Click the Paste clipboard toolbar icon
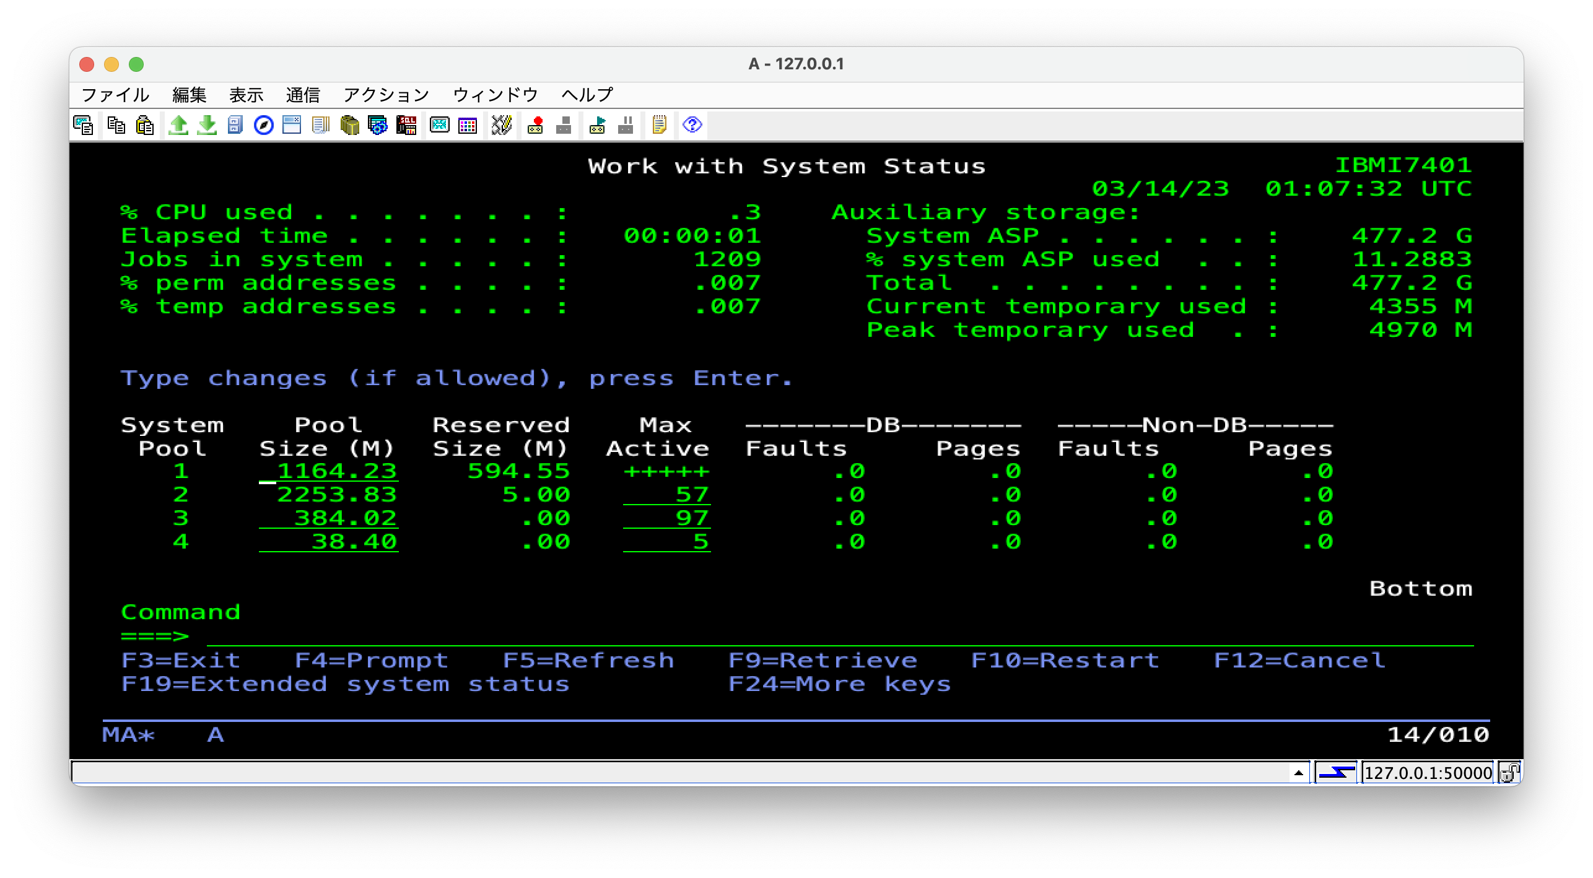This screenshot has width=1593, height=878. pyautogui.click(x=145, y=125)
